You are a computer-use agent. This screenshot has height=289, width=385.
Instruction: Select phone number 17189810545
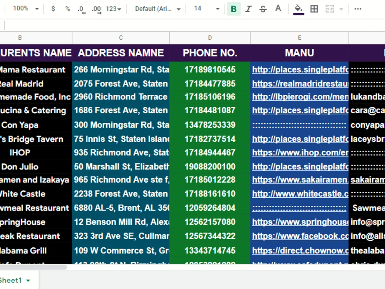pyautogui.click(x=210, y=70)
